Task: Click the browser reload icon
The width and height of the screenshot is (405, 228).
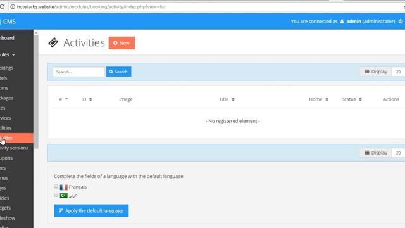Action: (3, 7)
